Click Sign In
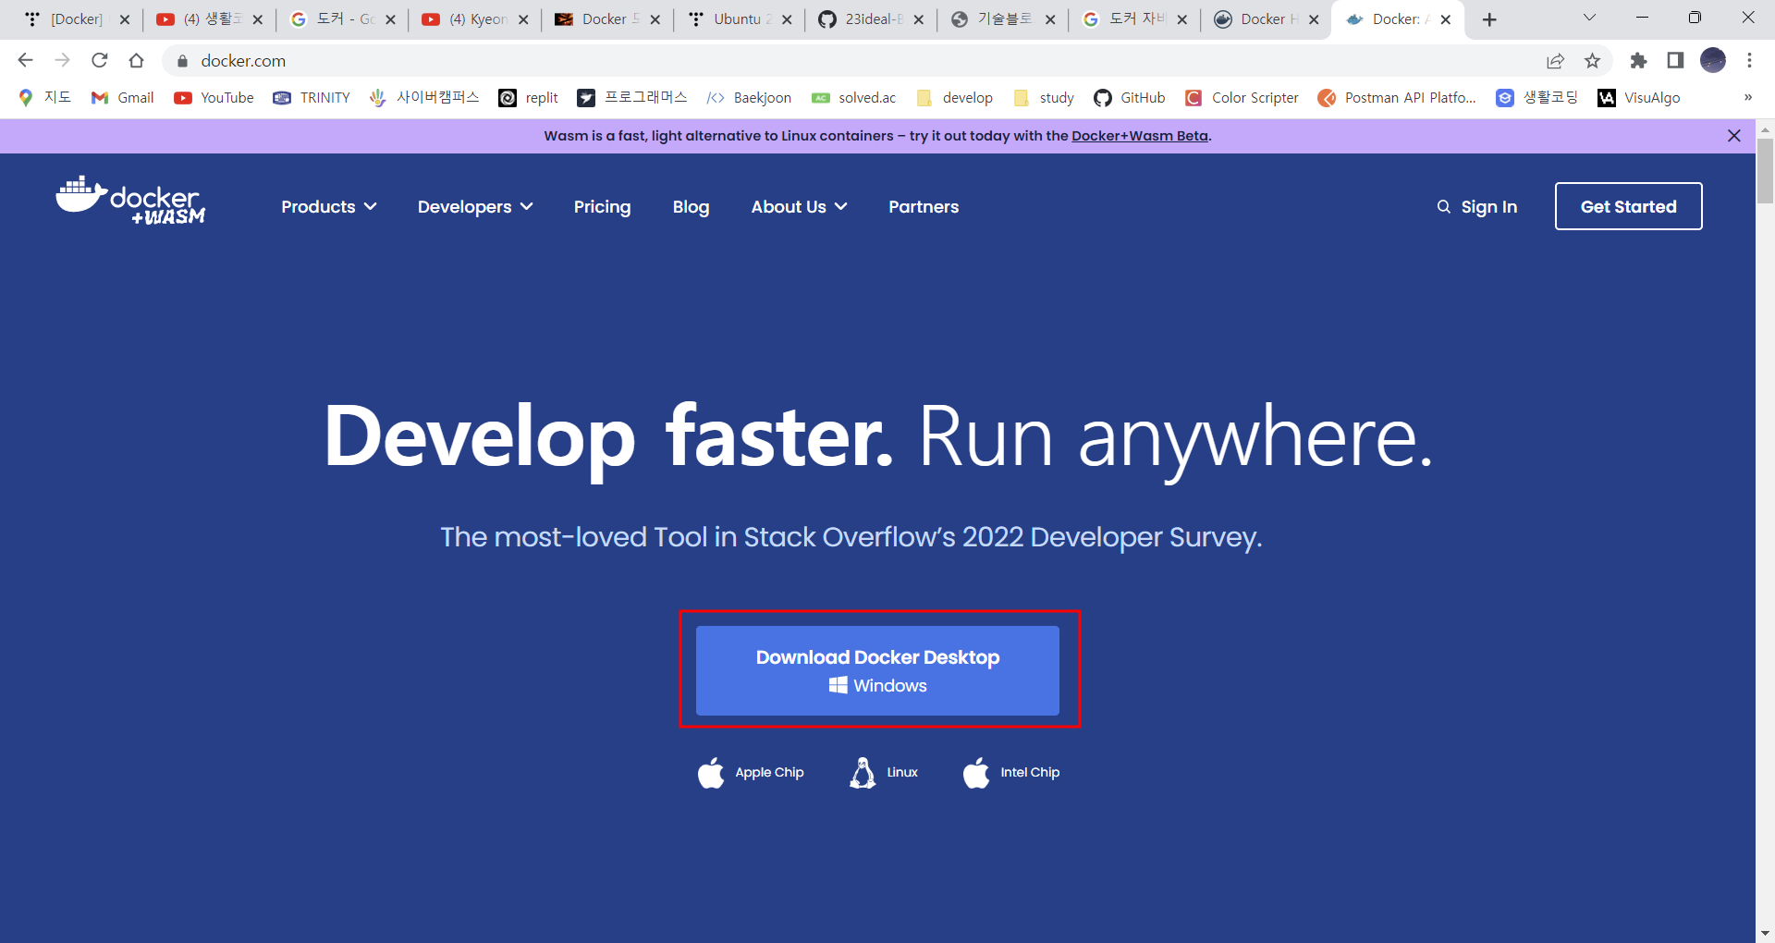 click(1488, 207)
